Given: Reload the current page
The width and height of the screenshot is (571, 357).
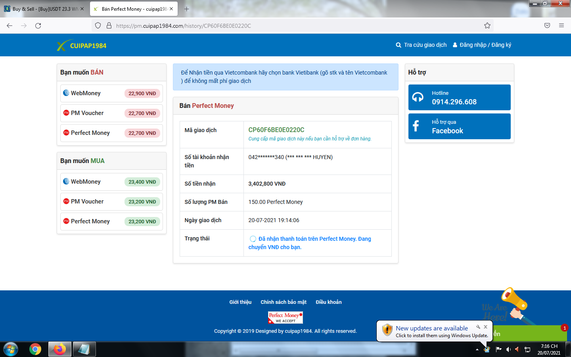Looking at the screenshot, I should tap(38, 26).
